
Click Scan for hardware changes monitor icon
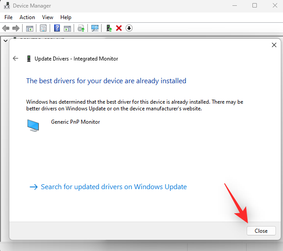click(95, 28)
